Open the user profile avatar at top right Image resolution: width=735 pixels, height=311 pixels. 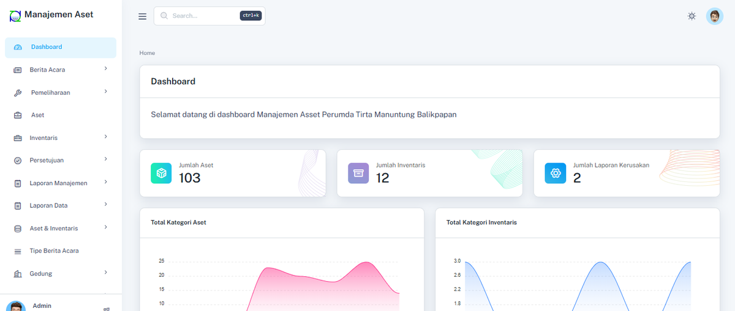pos(715,16)
